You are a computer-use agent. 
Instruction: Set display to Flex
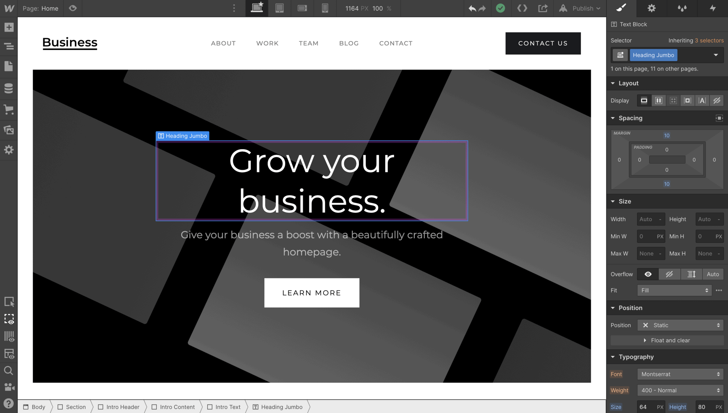659,100
